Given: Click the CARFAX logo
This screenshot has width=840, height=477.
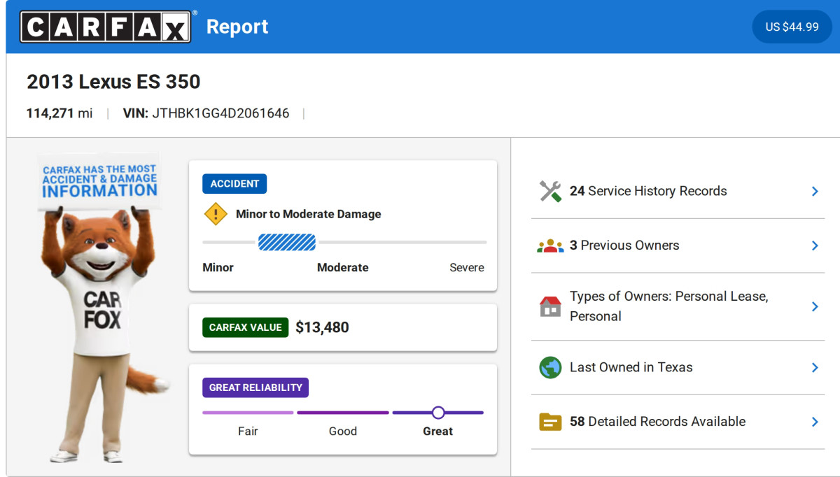Looking at the screenshot, I should pos(106,27).
